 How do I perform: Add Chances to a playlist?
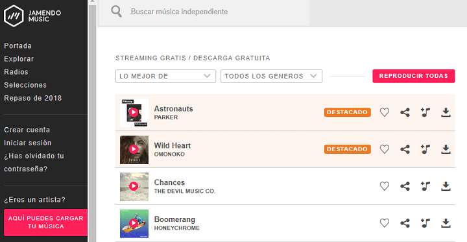[x=425, y=186]
